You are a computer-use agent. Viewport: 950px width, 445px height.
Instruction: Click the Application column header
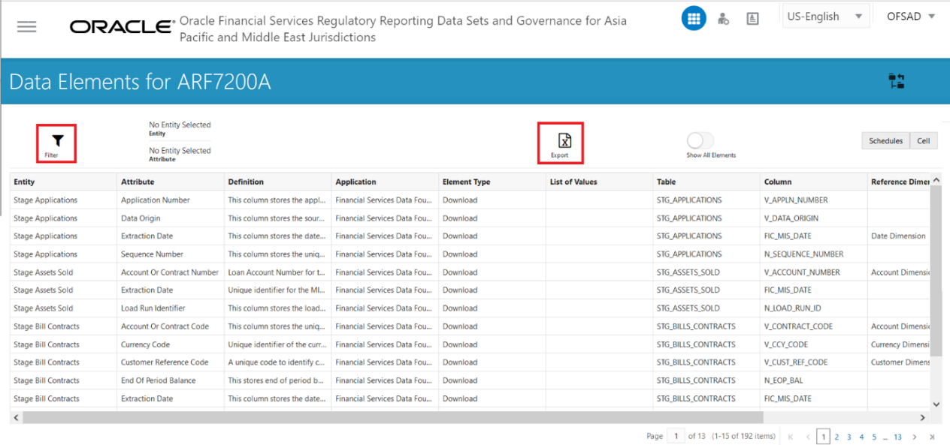click(x=385, y=182)
